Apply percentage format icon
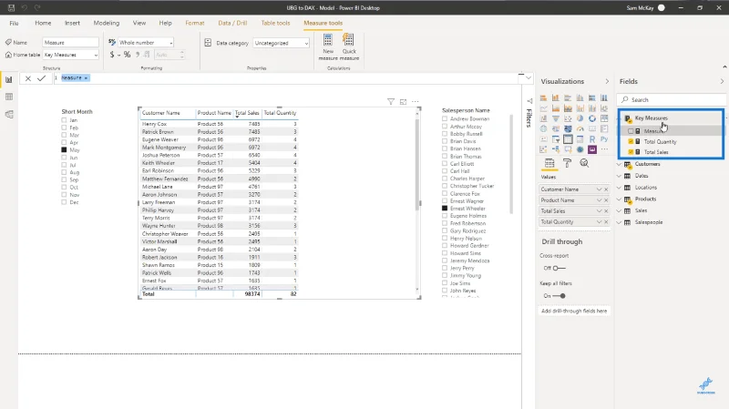Image resolution: width=729 pixels, height=409 pixels. (x=127, y=55)
